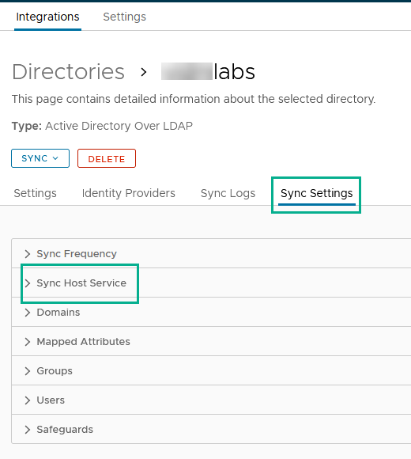
Task: Expand the Sync Host Service chevron
Action: coord(28,283)
